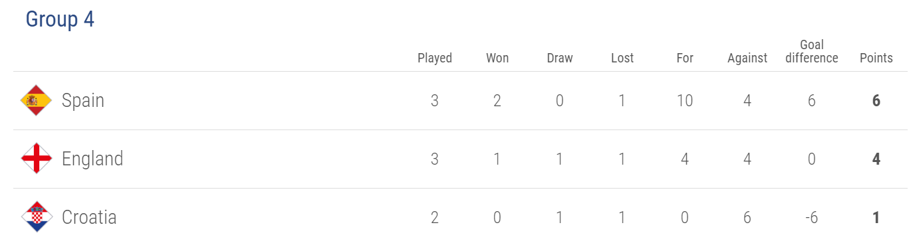Click the Croatia flag icon
This screenshot has width=909, height=251.
coord(36,217)
